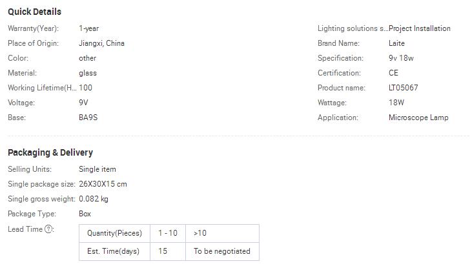Click the truncated Working Lifetime label
This screenshot has width=470, height=268.
click(x=42, y=88)
